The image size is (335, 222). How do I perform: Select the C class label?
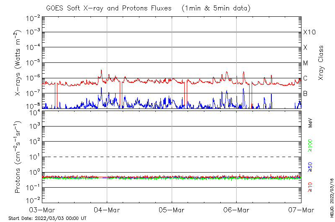(306, 78)
